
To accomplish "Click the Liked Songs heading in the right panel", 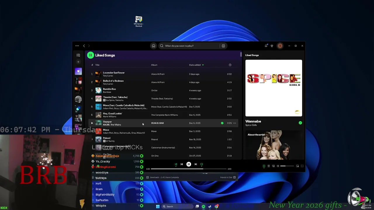I will [x=252, y=55].
